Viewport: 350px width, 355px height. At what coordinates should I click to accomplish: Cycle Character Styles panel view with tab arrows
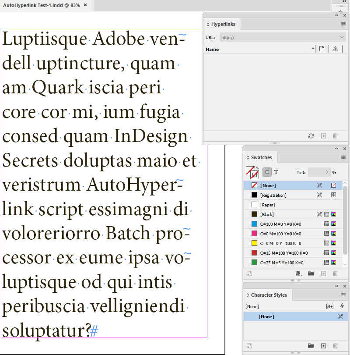[x=248, y=295]
